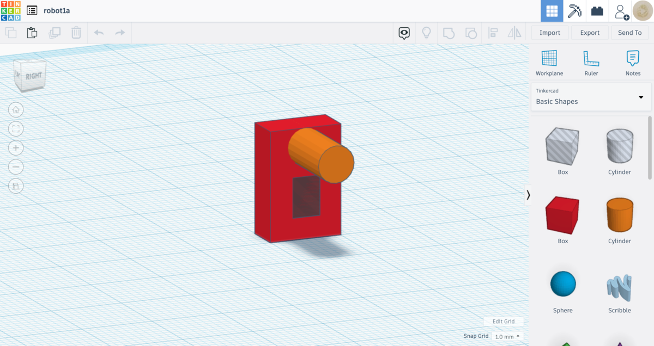The height and width of the screenshot is (346, 654).
Task: Click the Delete trash can icon
Action: 76,33
